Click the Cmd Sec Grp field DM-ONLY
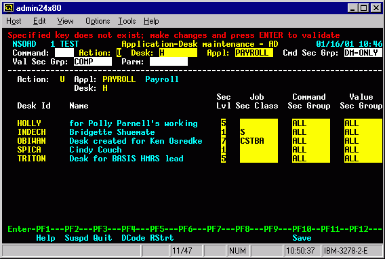The height and width of the screenshot is (259, 385). click(x=363, y=52)
